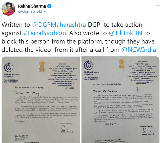Click the tweet body text
This screenshot has width=160, height=143.
pyautogui.click(x=79, y=37)
